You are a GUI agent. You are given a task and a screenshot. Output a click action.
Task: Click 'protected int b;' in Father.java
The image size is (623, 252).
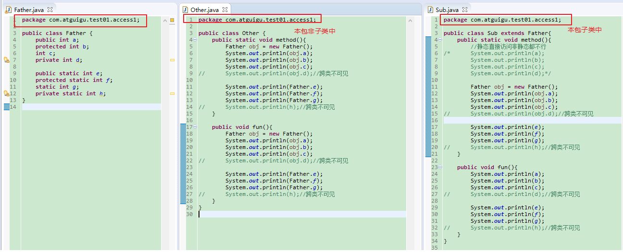pyautogui.click(x=62, y=46)
